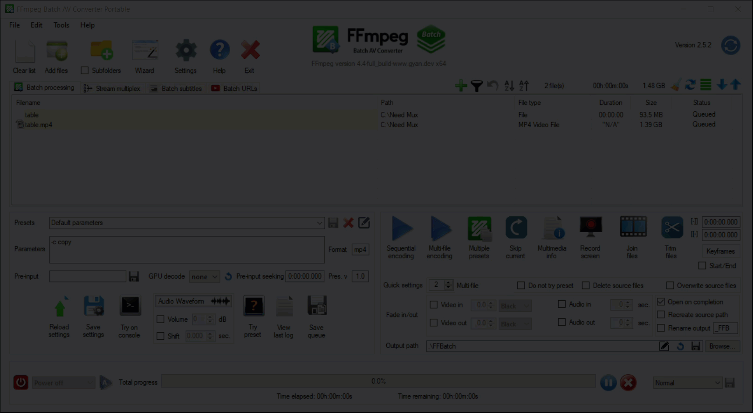Click Reload settings green arrow
The height and width of the screenshot is (413, 753).
tap(60, 307)
